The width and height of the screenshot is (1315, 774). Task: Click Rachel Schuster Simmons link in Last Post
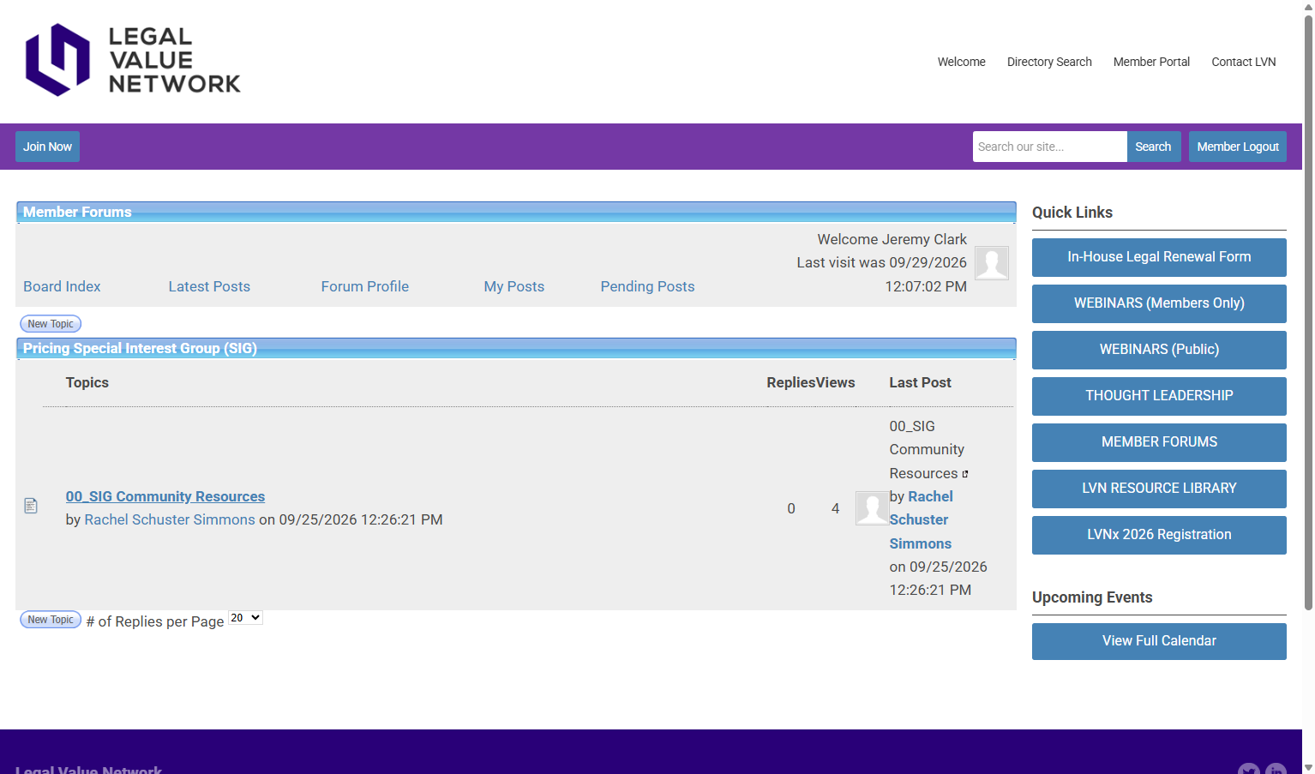(922, 519)
